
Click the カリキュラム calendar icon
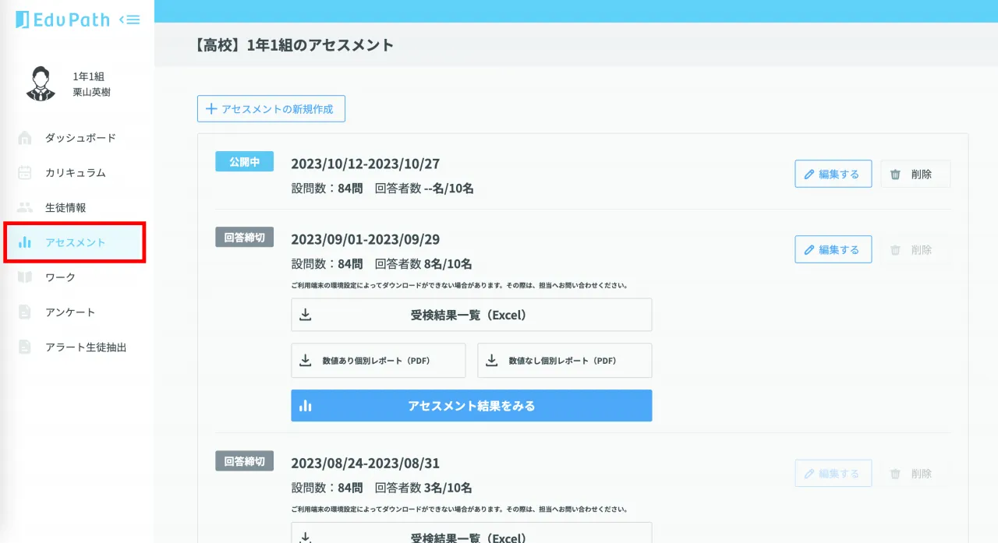[x=25, y=173]
